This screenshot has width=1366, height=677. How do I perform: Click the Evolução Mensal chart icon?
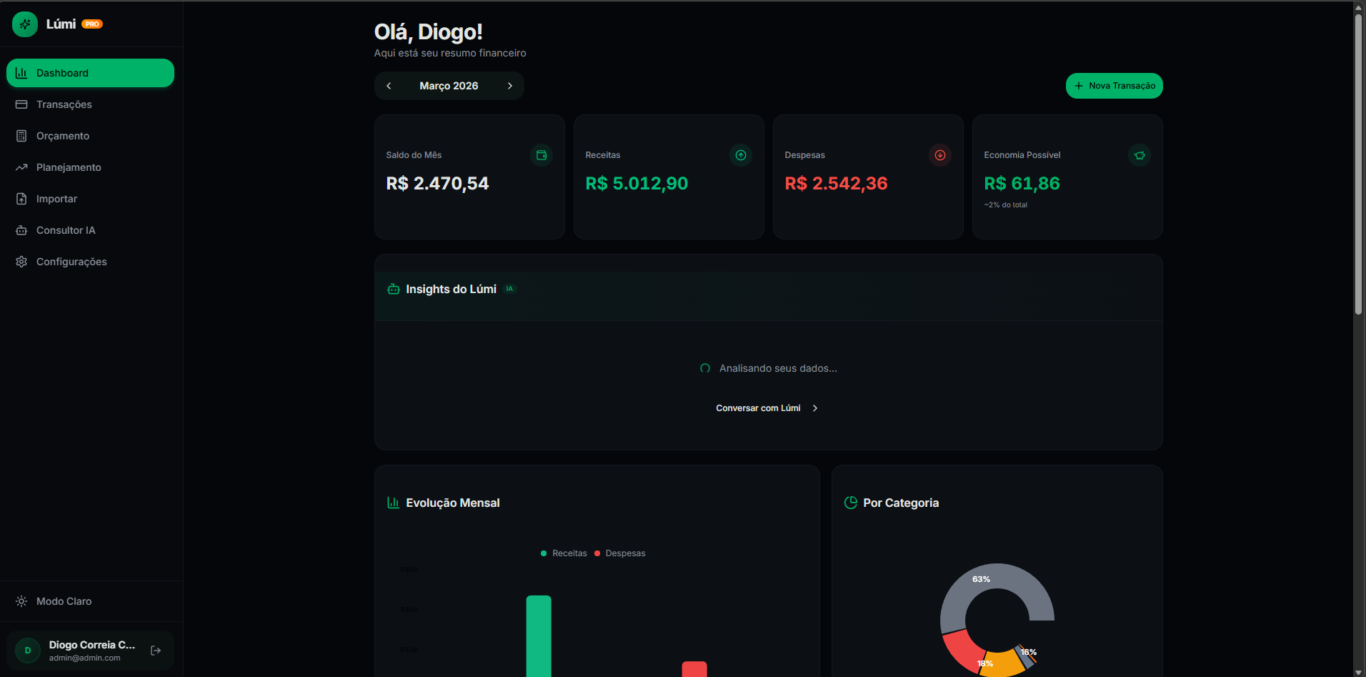tap(394, 503)
